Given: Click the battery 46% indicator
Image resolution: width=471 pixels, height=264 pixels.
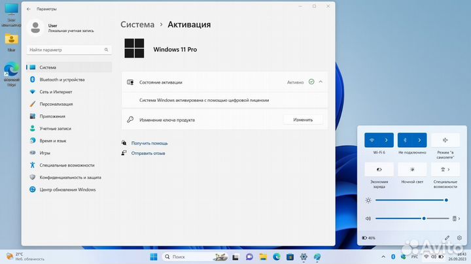Looking at the screenshot, I should coord(368,238).
